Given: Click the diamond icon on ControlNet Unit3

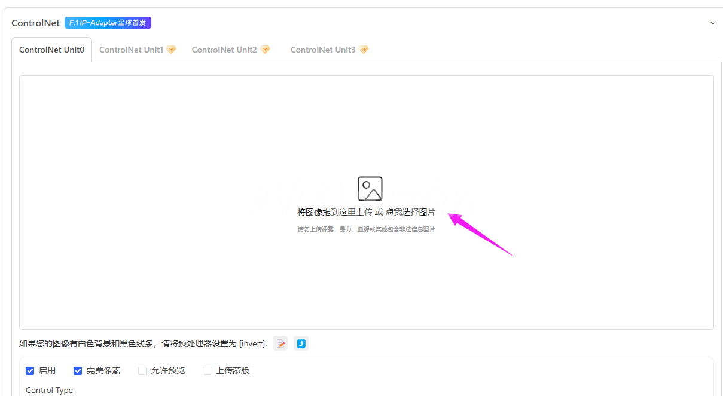Looking at the screenshot, I should 364,50.
